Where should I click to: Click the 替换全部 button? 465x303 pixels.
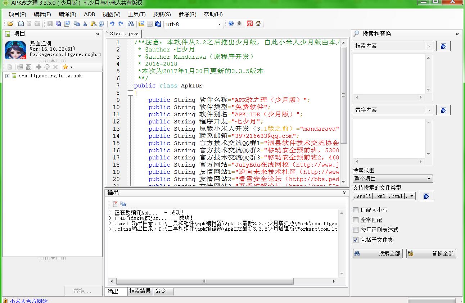click(x=431, y=254)
